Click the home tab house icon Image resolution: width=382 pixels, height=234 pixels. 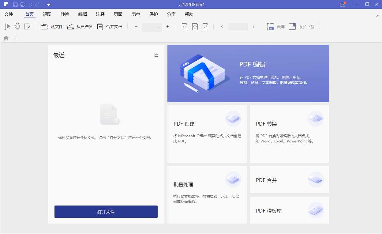[6, 38]
